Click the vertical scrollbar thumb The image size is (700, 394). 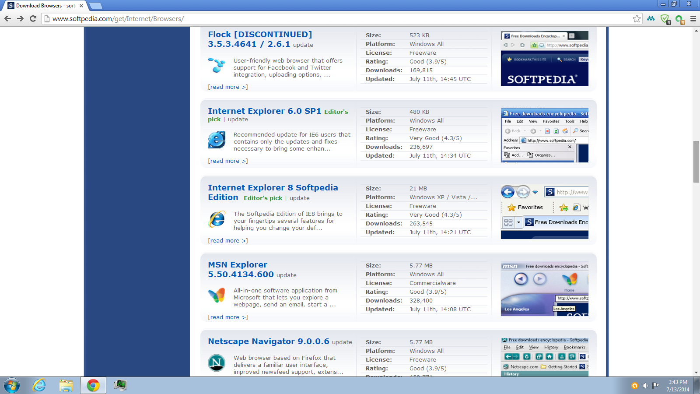(696, 162)
